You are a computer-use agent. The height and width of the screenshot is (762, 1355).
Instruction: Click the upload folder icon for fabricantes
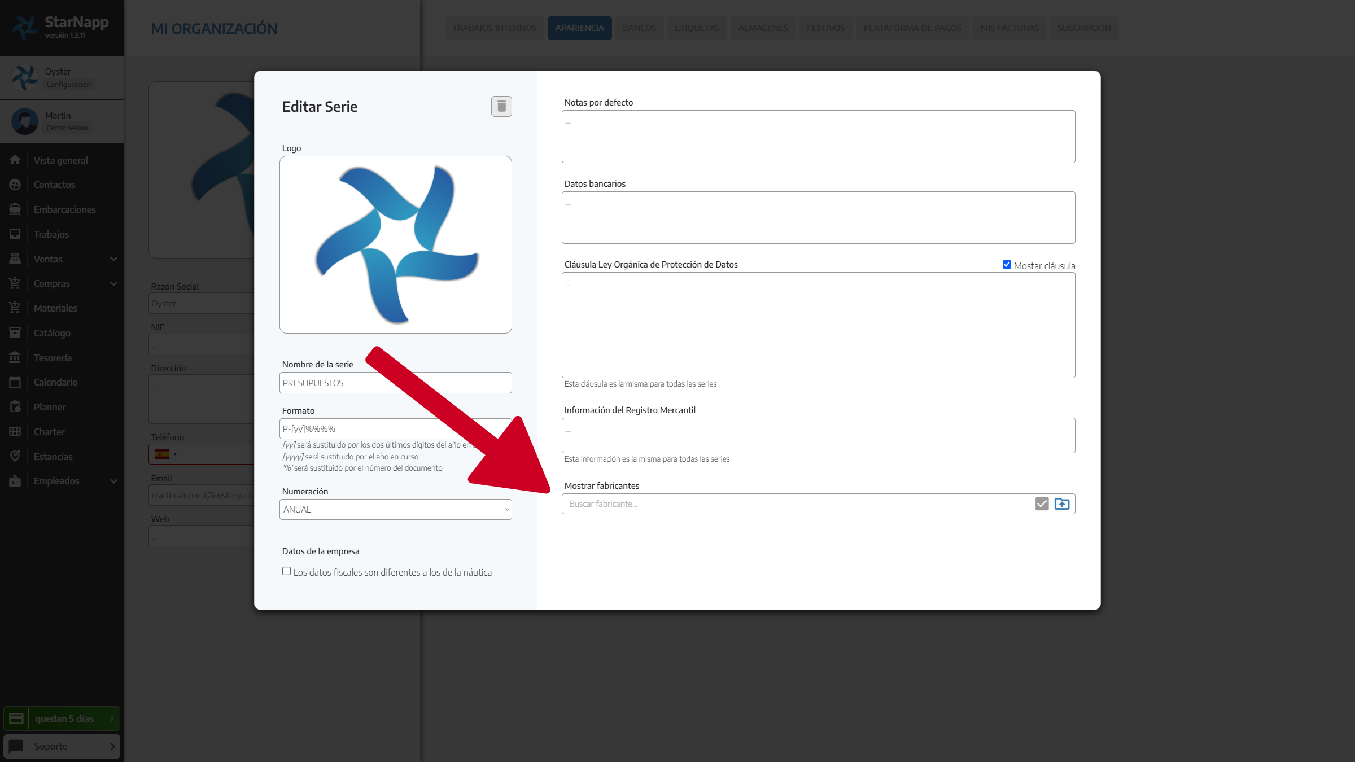coord(1062,503)
